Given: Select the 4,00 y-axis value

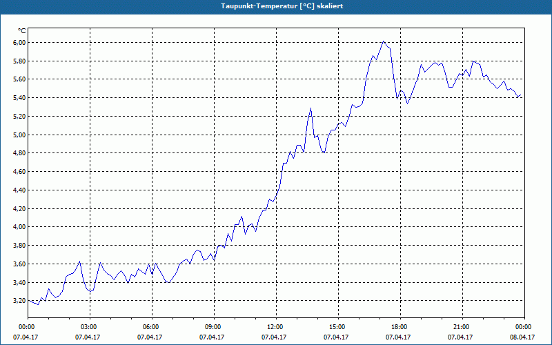Looking at the screenshot, I should tap(19, 227).
